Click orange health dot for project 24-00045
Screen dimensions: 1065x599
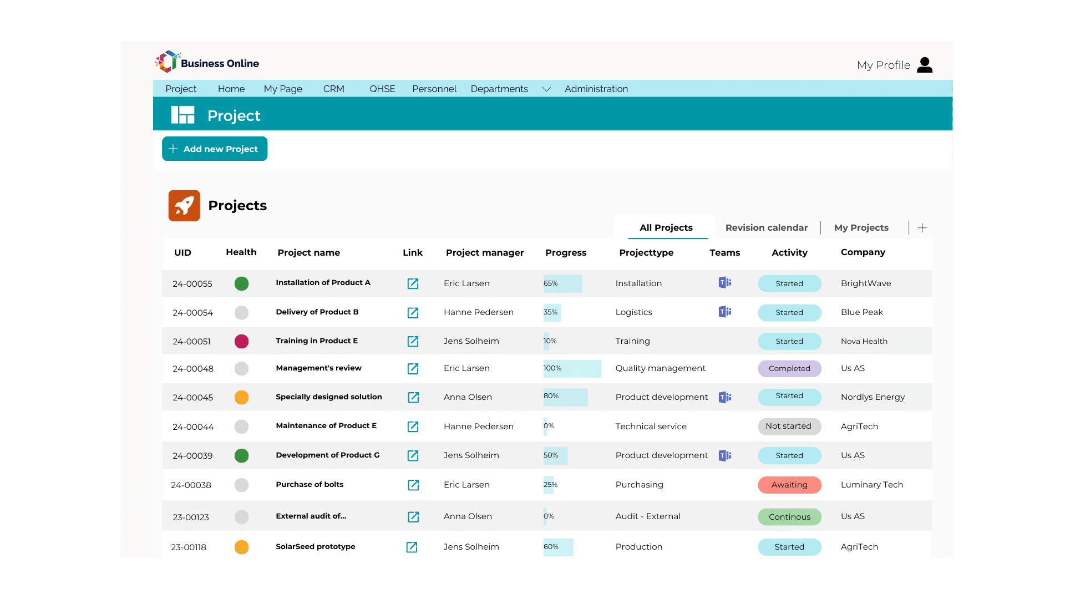point(241,397)
